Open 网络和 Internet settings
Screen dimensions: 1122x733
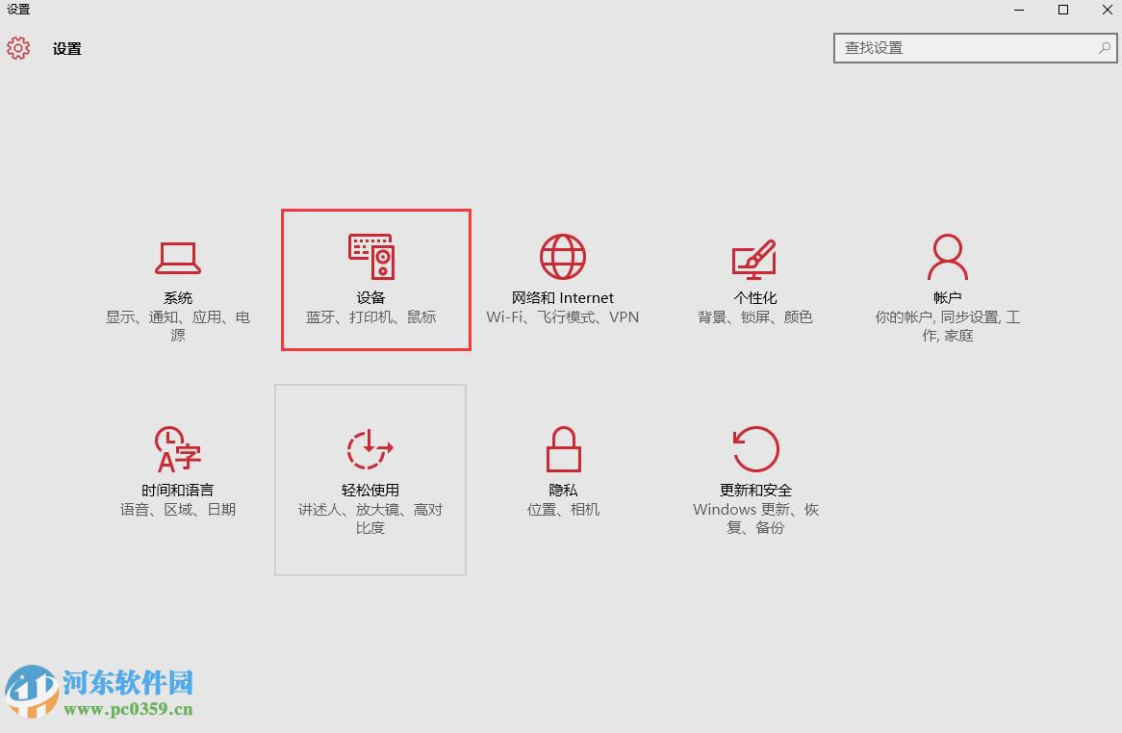(562, 279)
